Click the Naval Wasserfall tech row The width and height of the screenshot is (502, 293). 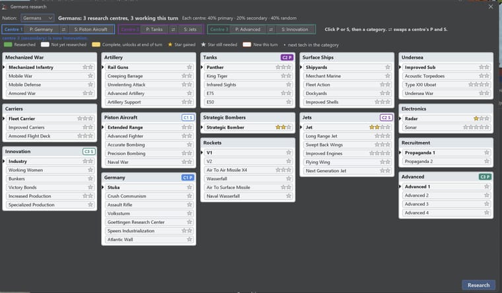pos(248,196)
